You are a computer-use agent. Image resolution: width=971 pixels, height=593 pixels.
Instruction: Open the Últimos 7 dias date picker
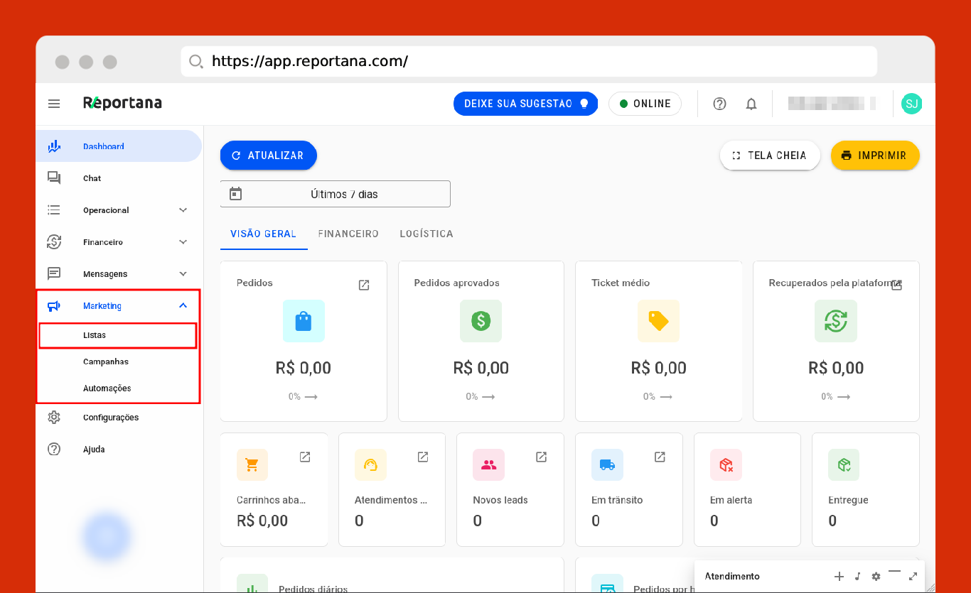click(335, 194)
